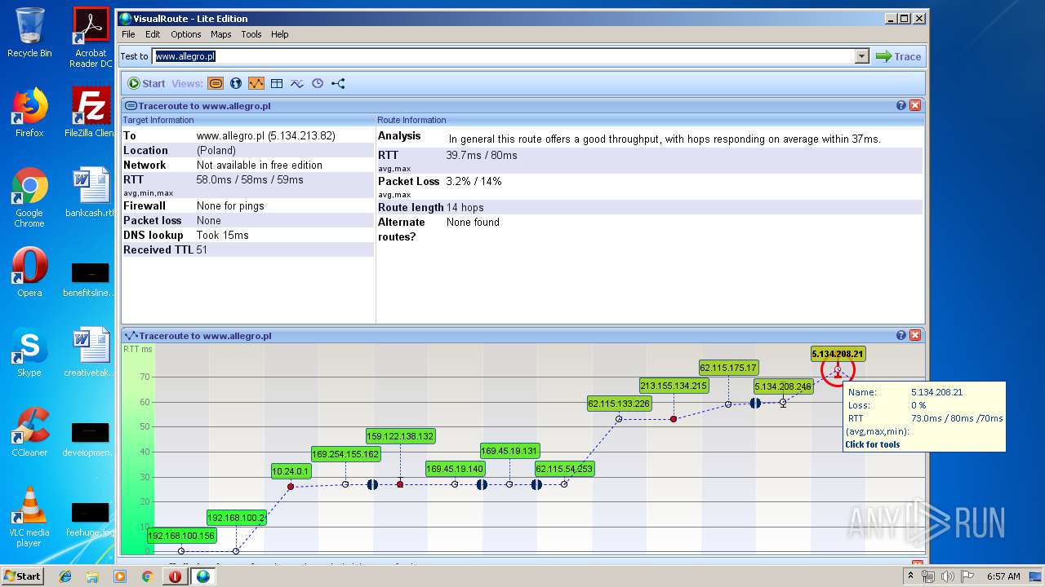Open the CCleaner desktop icon
Viewport: 1045px width, 587px height.
click(x=29, y=432)
